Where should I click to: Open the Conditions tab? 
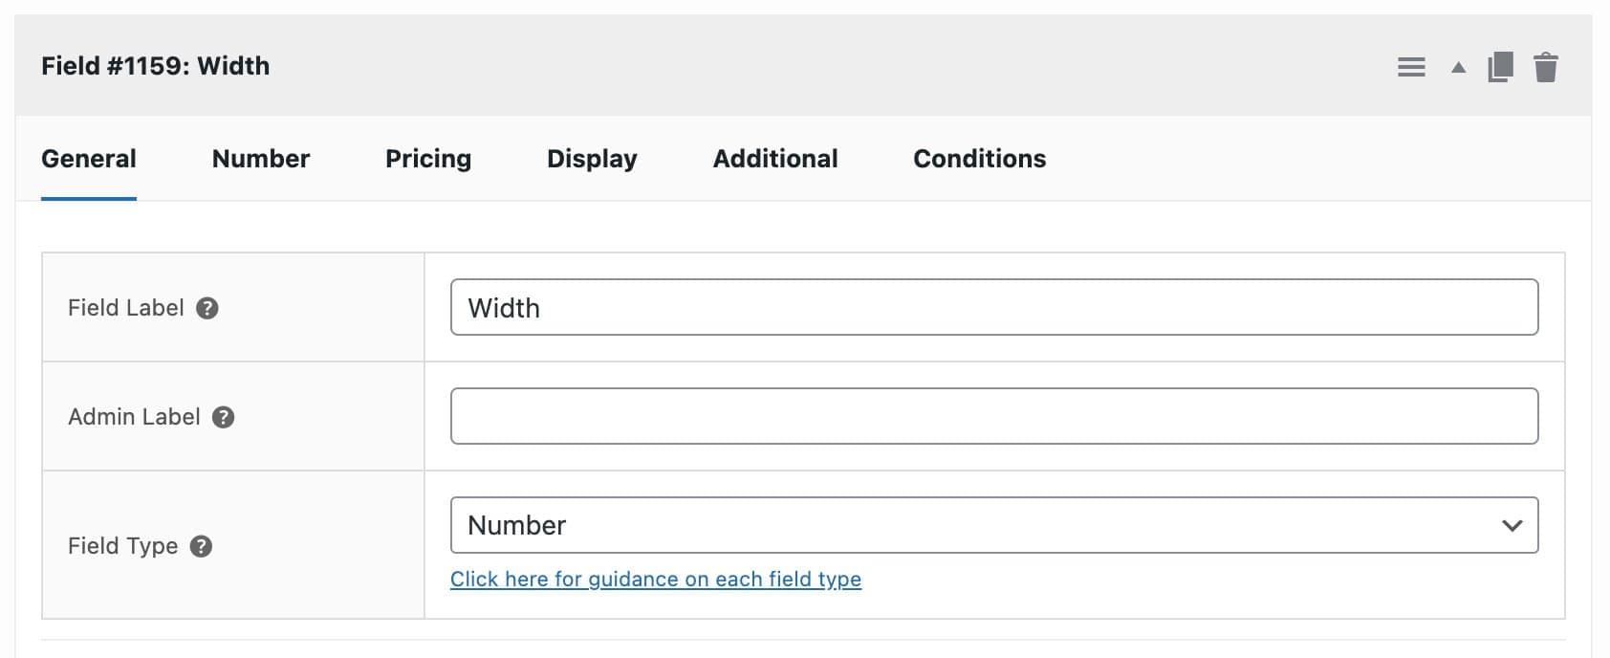click(979, 159)
